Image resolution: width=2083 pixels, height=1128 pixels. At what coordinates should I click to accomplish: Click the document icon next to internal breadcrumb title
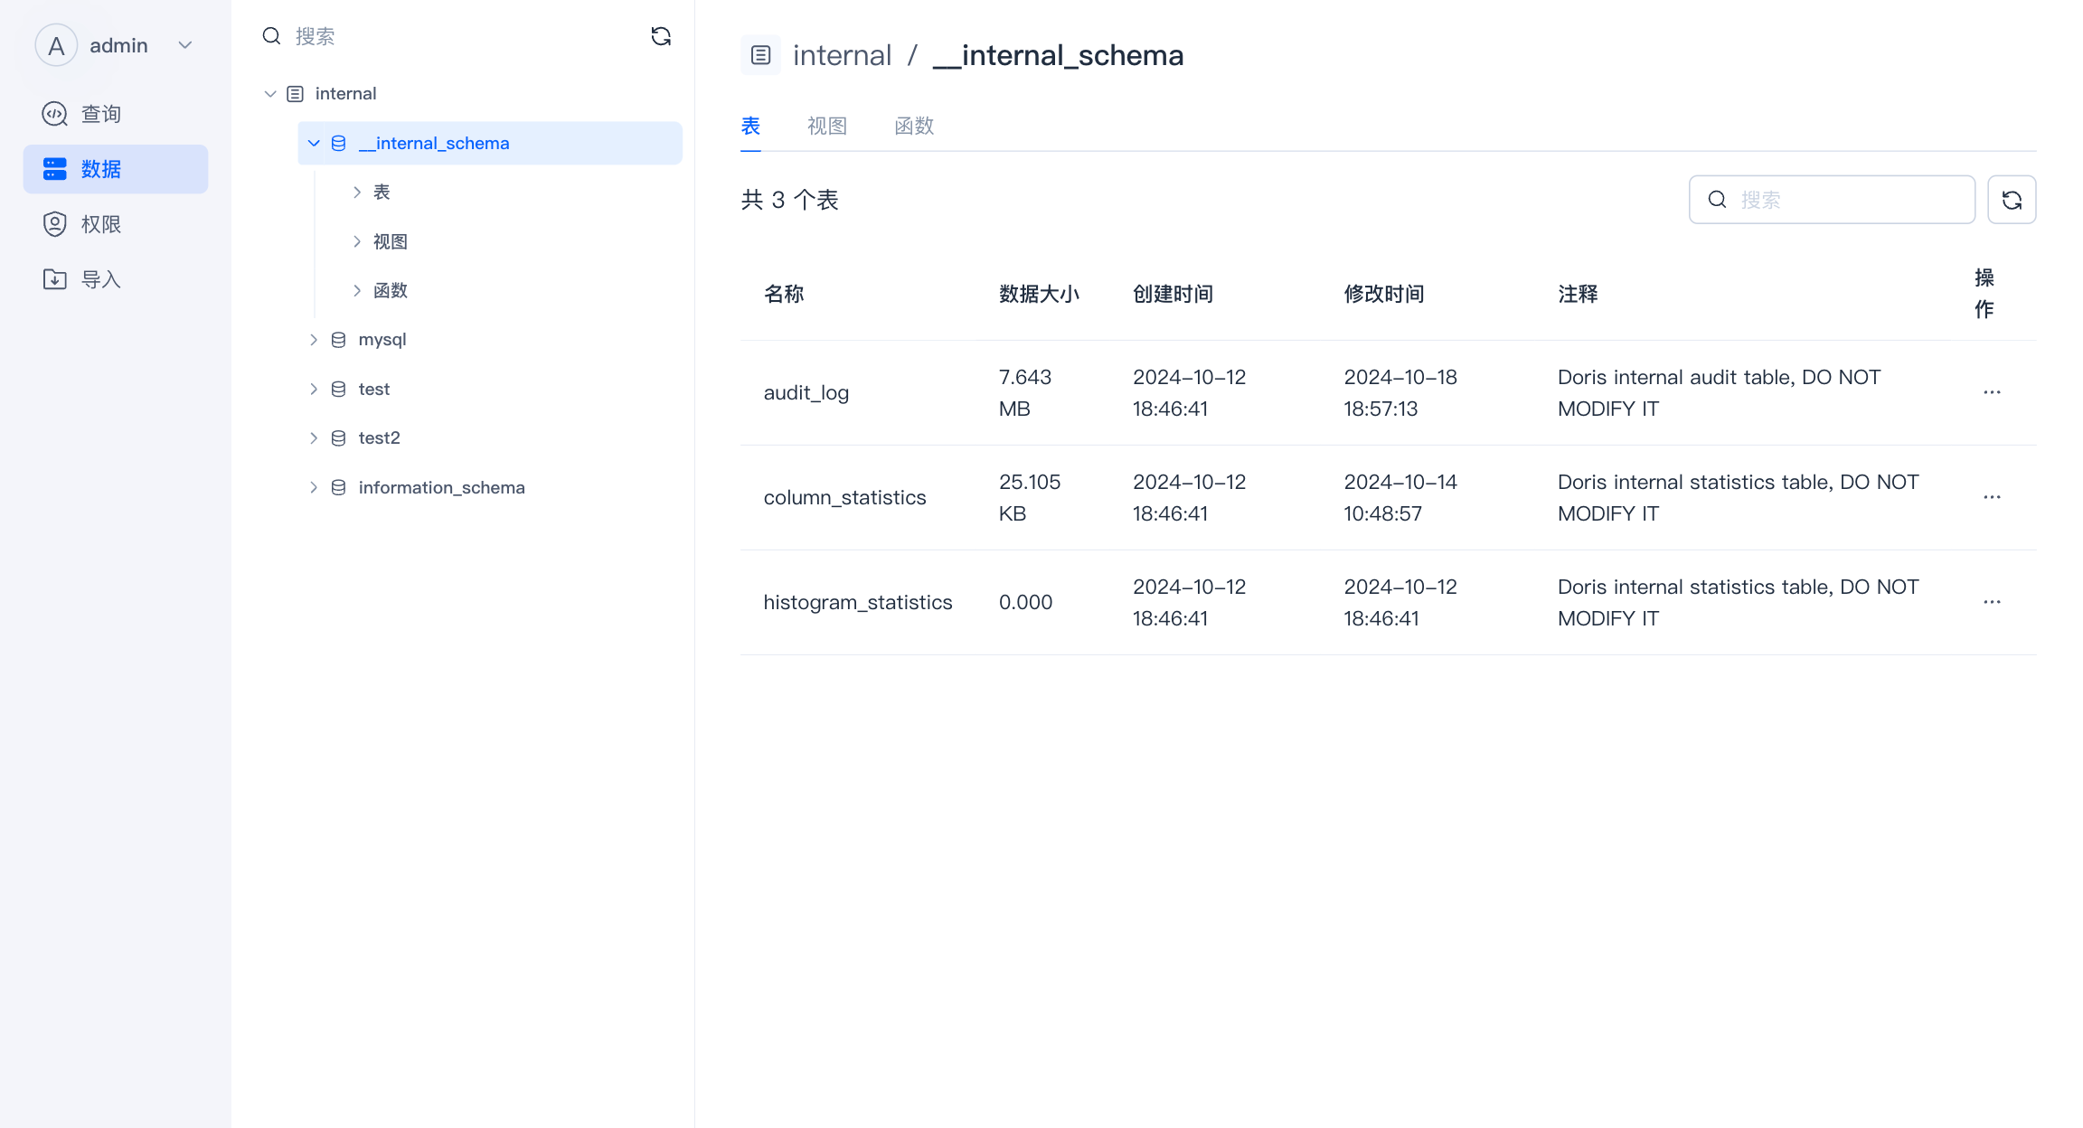pyautogui.click(x=760, y=54)
